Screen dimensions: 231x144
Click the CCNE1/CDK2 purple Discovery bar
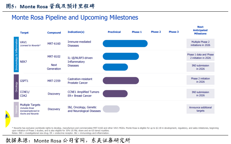(x=115, y=94)
